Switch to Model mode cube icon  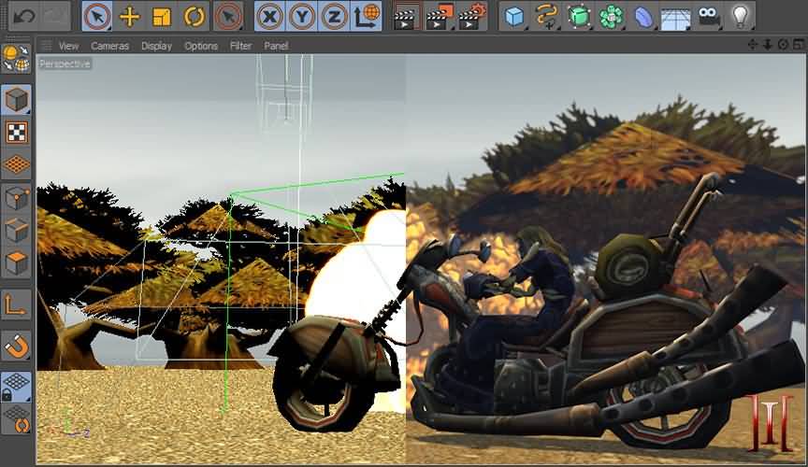coord(16,99)
